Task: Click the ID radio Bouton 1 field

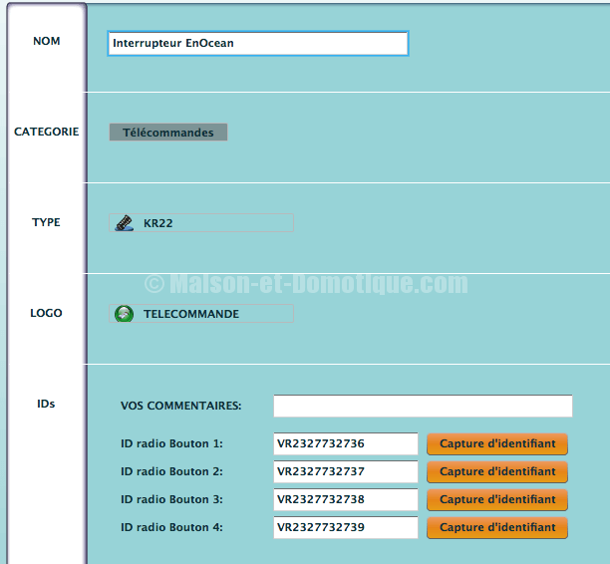Action: coord(346,443)
